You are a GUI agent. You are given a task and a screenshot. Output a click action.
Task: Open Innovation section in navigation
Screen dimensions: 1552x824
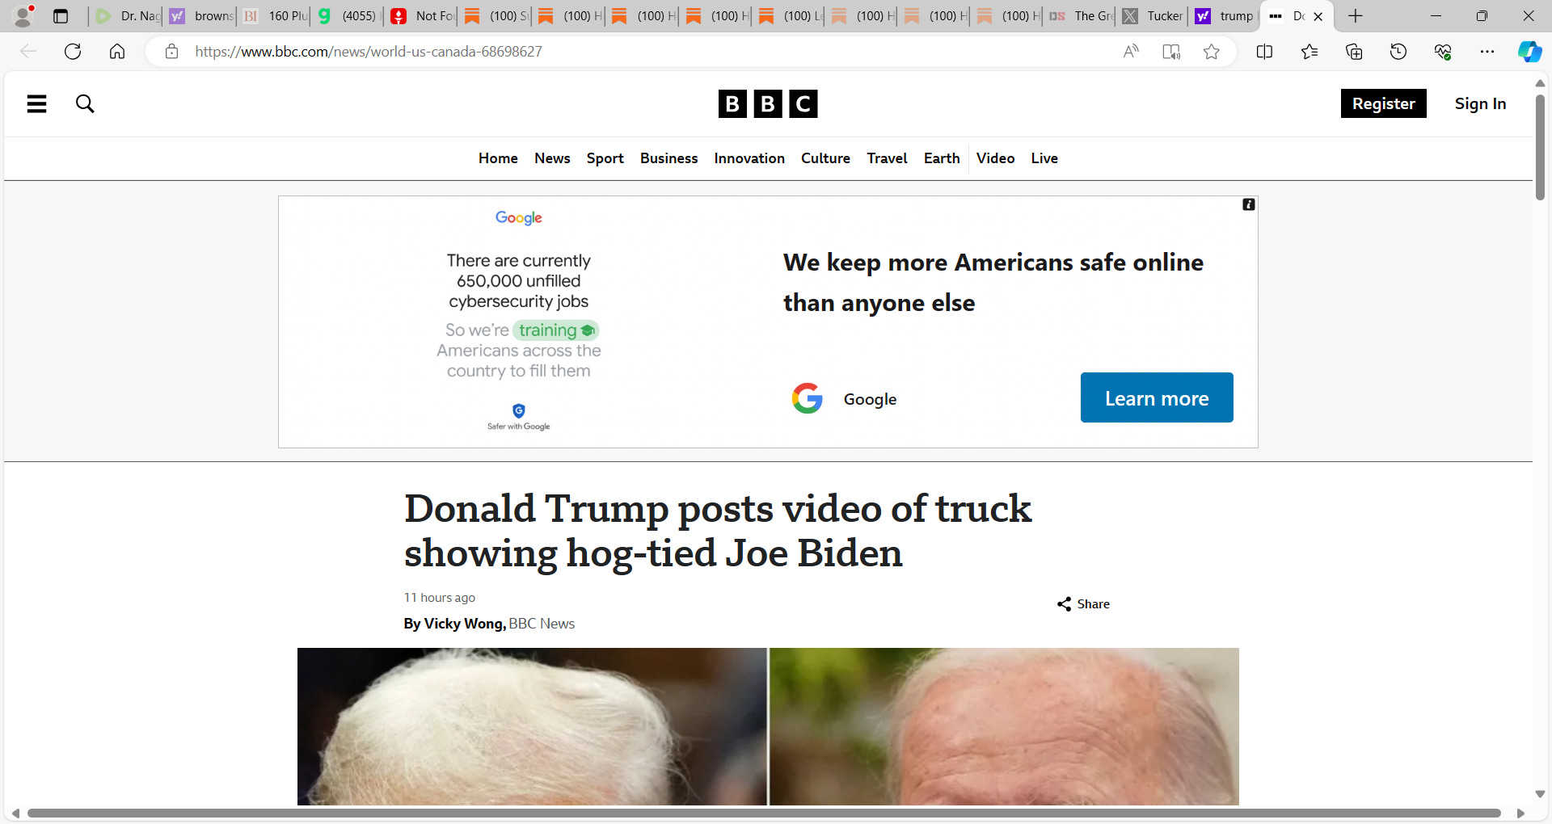coord(749,158)
